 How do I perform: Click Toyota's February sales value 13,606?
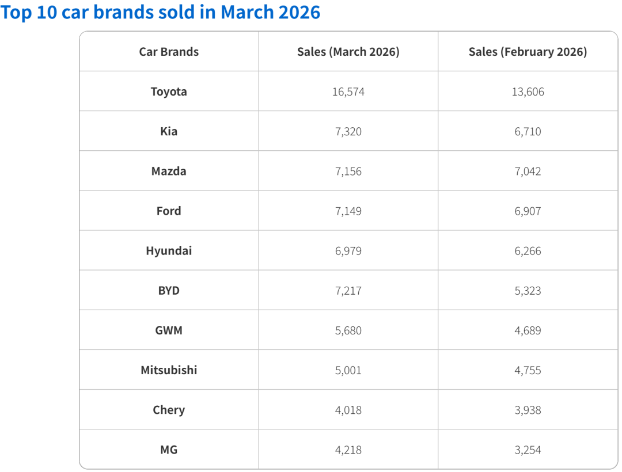[x=528, y=92]
